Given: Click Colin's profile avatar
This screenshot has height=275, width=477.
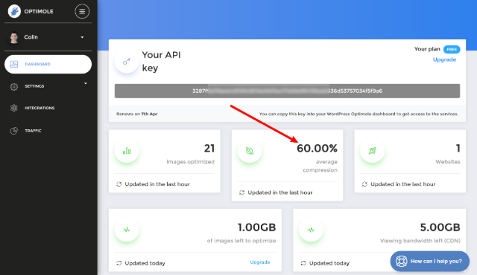Looking at the screenshot, I should point(13,38).
